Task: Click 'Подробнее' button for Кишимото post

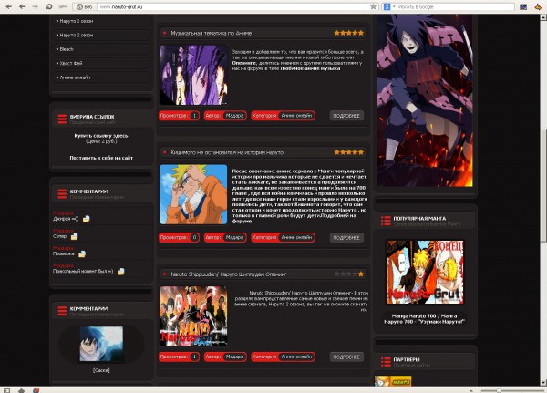Action: tap(346, 237)
